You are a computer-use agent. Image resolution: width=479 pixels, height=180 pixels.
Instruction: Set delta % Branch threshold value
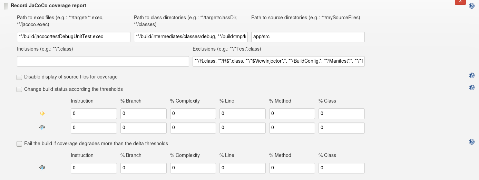tap(144, 168)
